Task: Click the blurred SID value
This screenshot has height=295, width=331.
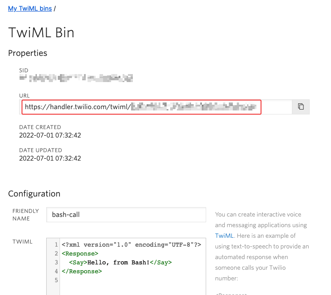Action: (76, 78)
